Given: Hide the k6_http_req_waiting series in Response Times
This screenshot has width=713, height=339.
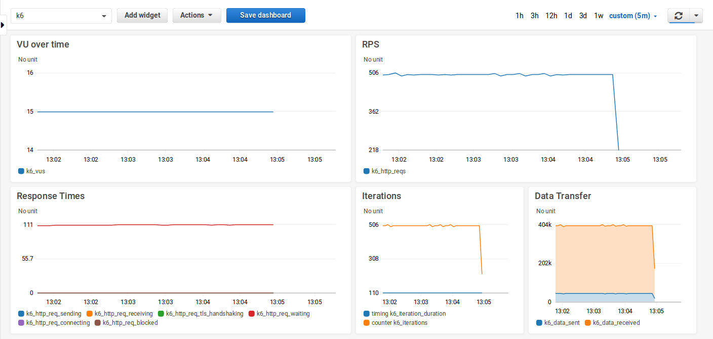Looking at the screenshot, I should click(282, 313).
